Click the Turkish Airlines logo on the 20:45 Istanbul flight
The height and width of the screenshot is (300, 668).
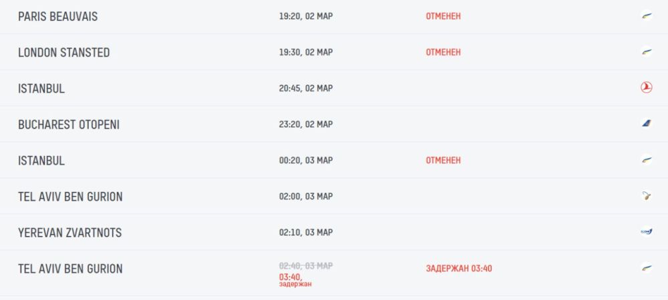(646, 88)
